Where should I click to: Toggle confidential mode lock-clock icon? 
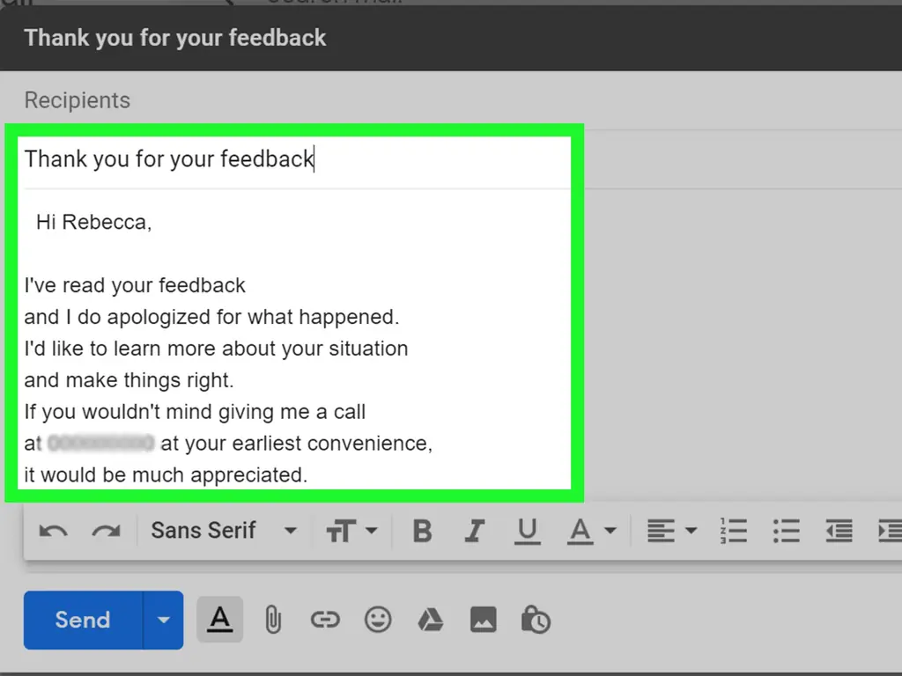pos(536,620)
